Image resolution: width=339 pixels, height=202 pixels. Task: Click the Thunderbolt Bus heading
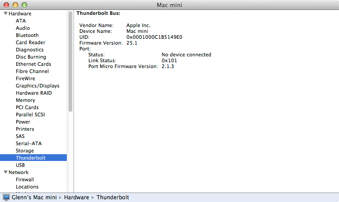click(x=98, y=13)
